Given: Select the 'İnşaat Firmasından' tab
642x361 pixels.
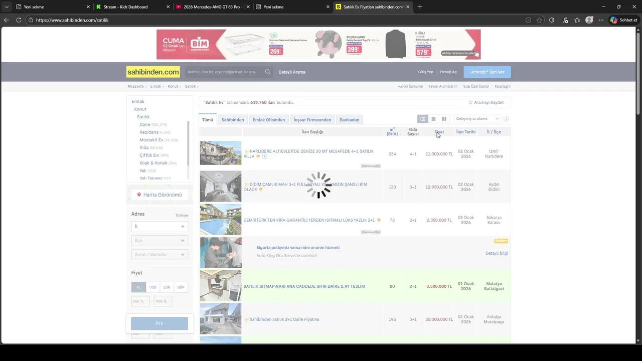Looking at the screenshot, I should (312, 120).
